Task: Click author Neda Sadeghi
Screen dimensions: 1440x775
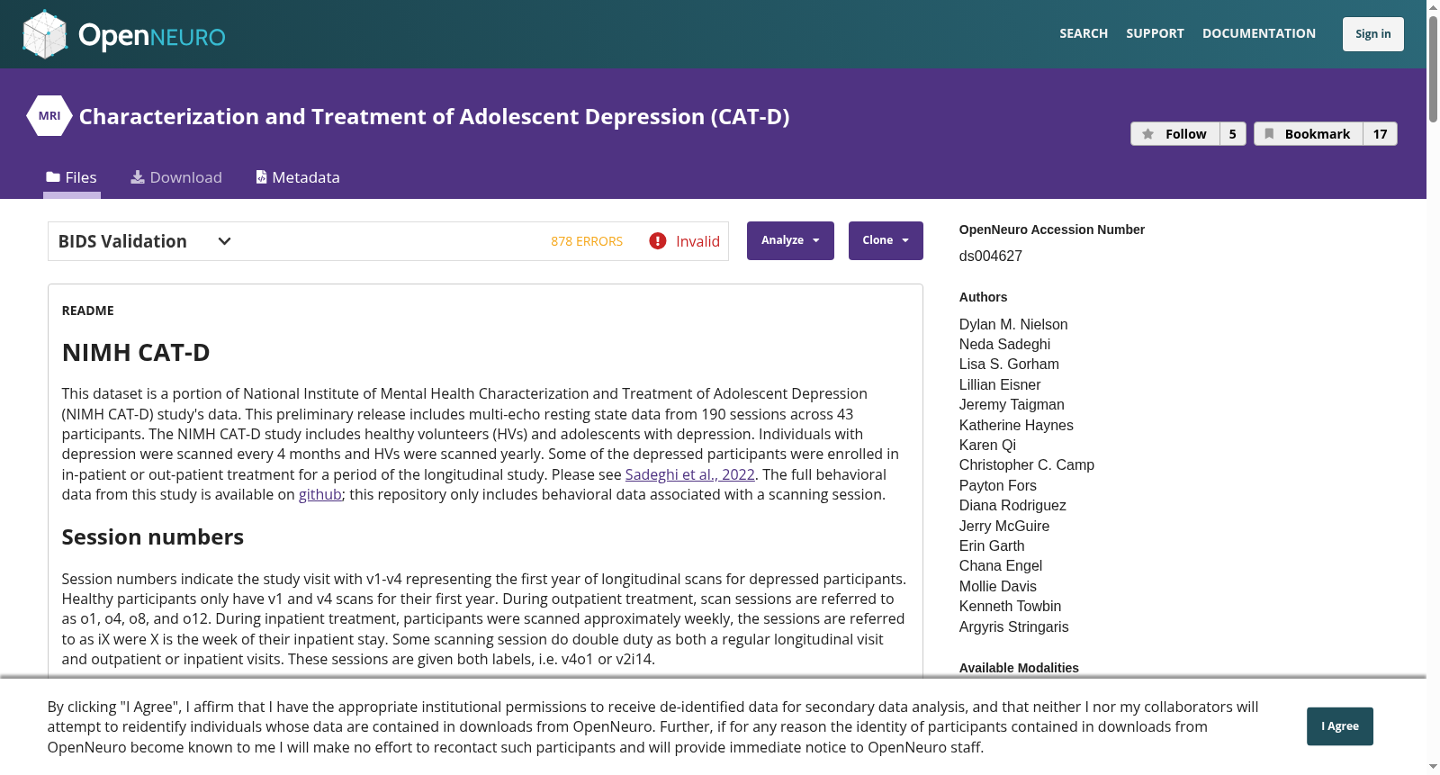Action: [x=1004, y=344]
